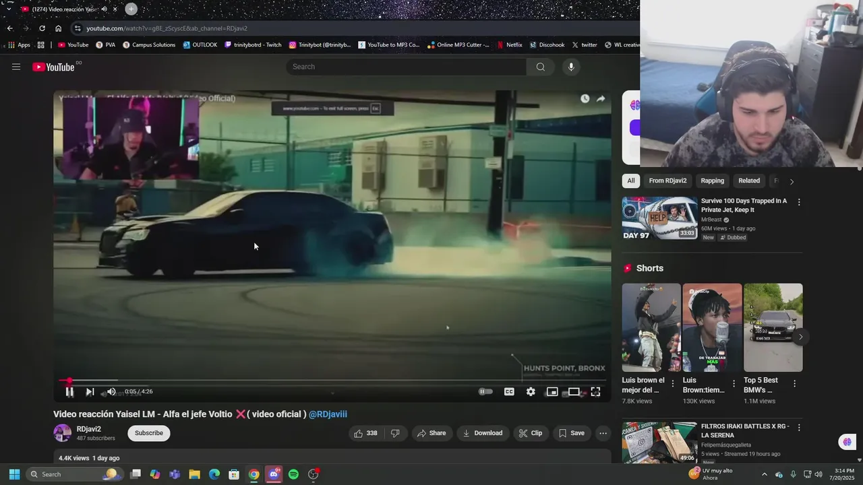The image size is (863, 485).
Task: Open the RDjavi2 channel name link
Action: (89, 429)
